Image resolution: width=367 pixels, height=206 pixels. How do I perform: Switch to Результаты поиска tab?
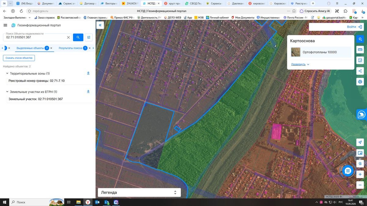[70, 48]
